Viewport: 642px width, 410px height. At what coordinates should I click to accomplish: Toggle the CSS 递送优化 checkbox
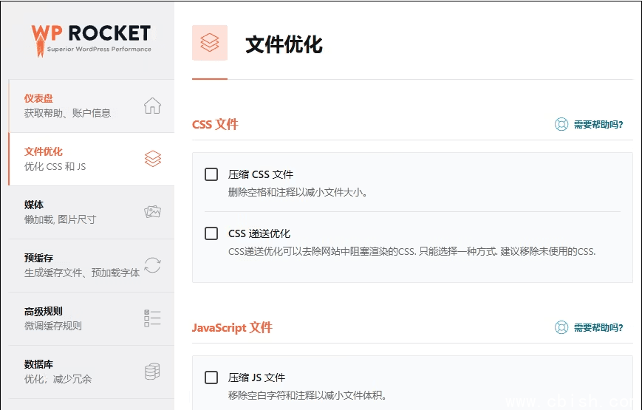pos(211,233)
